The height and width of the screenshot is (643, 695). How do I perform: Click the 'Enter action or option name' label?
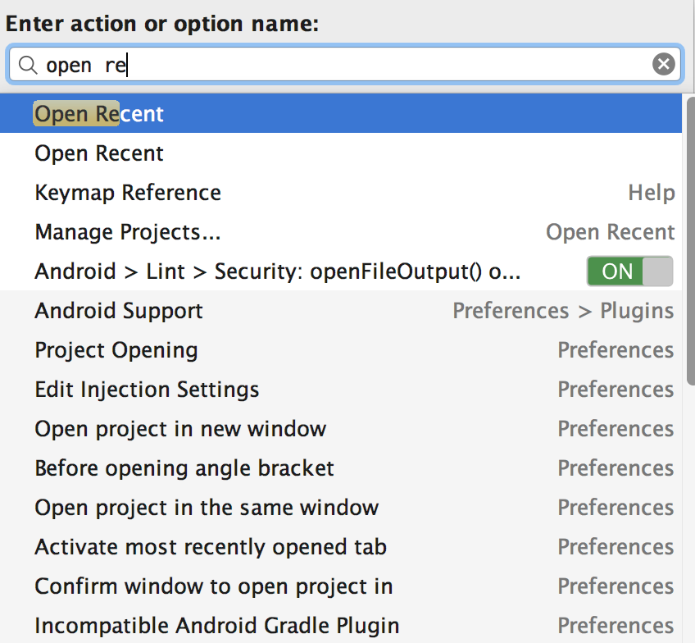click(162, 24)
